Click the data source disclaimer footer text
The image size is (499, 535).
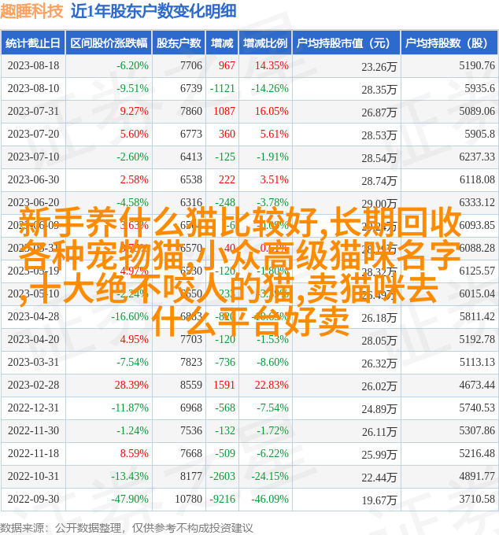(x=126, y=528)
